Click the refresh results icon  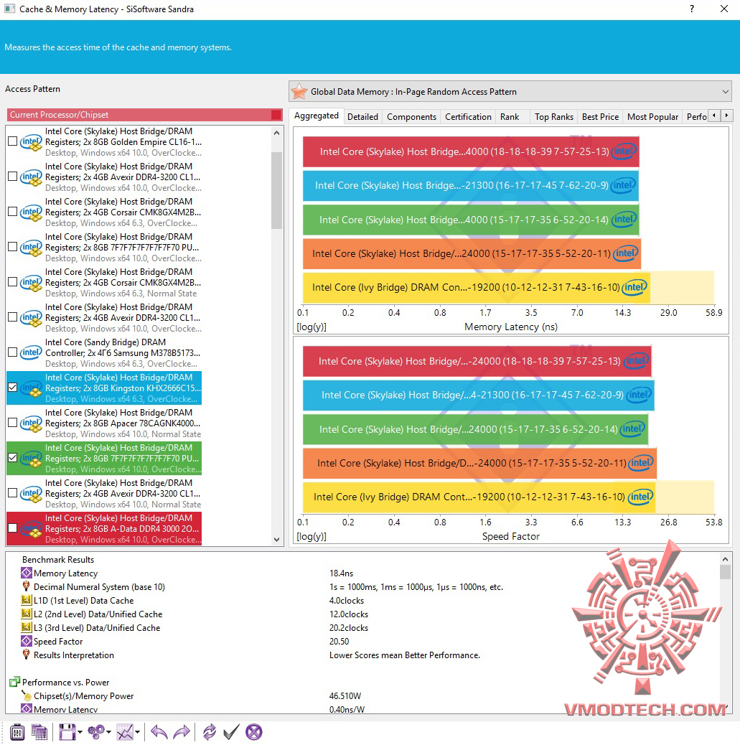[209, 731]
